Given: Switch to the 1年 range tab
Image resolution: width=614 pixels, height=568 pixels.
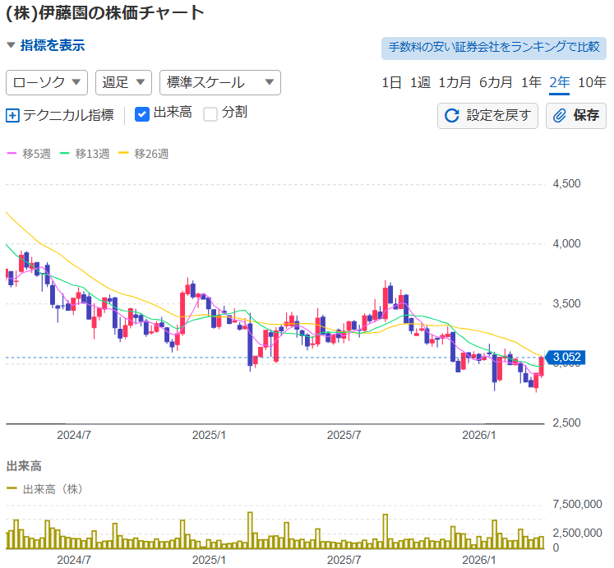Looking at the screenshot, I should click(x=531, y=82).
